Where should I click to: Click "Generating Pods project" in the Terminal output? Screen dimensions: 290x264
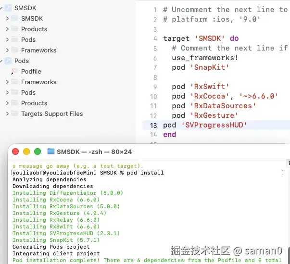click(x=51, y=247)
